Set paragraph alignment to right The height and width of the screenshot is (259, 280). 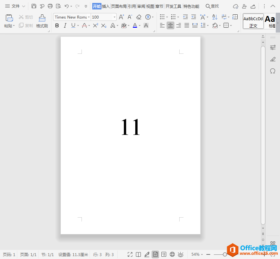179,25
